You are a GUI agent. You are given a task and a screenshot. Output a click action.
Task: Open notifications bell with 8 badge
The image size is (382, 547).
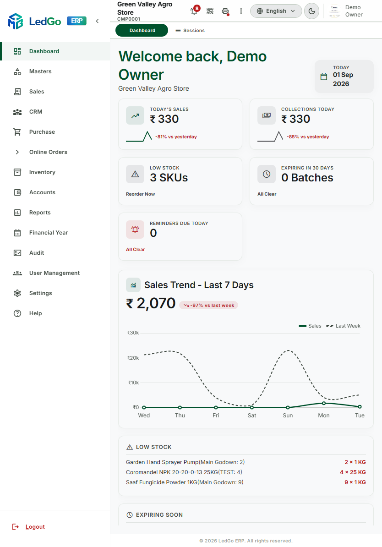coord(194,11)
